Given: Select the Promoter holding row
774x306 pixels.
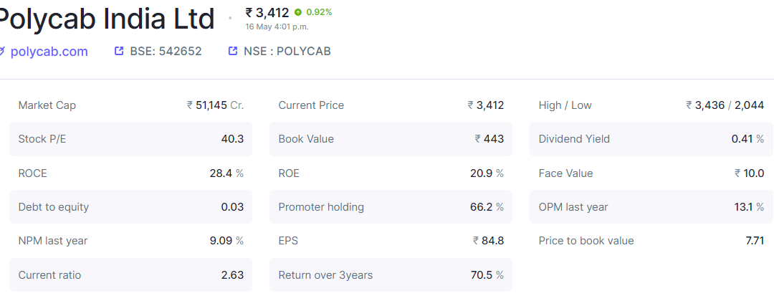Looking at the screenshot, I should (x=391, y=207).
